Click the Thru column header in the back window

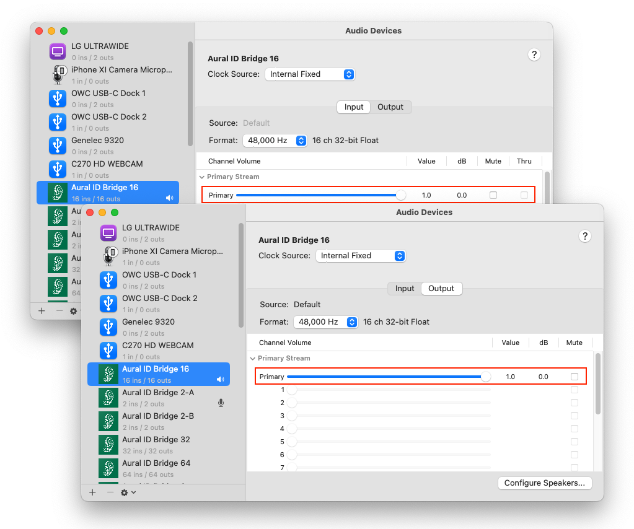point(524,161)
